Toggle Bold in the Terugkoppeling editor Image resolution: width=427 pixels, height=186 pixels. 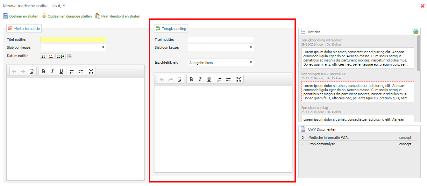coord(191,80)
